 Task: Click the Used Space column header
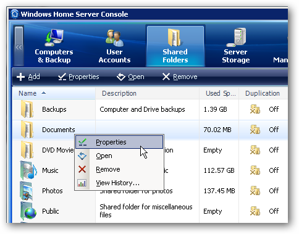tap(219, 93)
